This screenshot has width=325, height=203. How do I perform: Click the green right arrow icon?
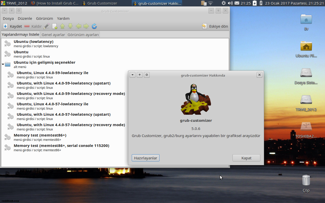[86, 26]
